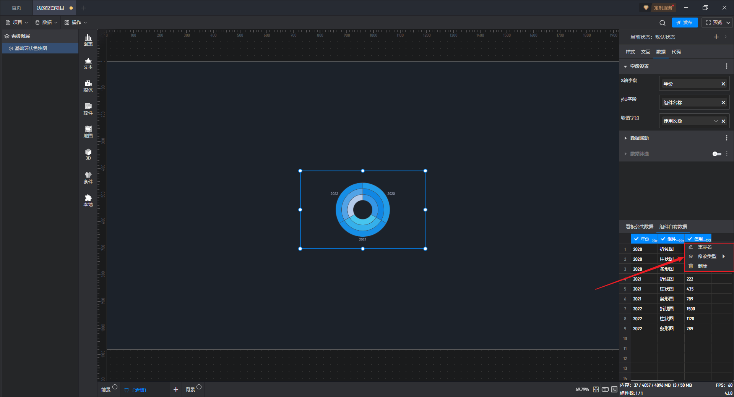Click the 69.79% zoom level value

pos(582,389)
